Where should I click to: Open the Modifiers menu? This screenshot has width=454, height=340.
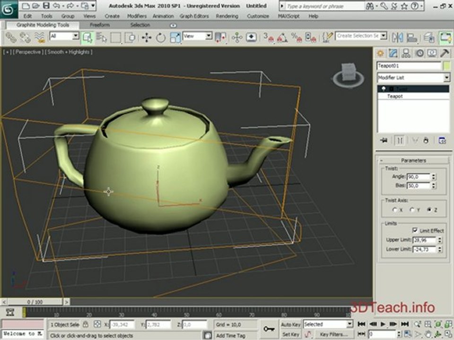click(x=137, y=16)
